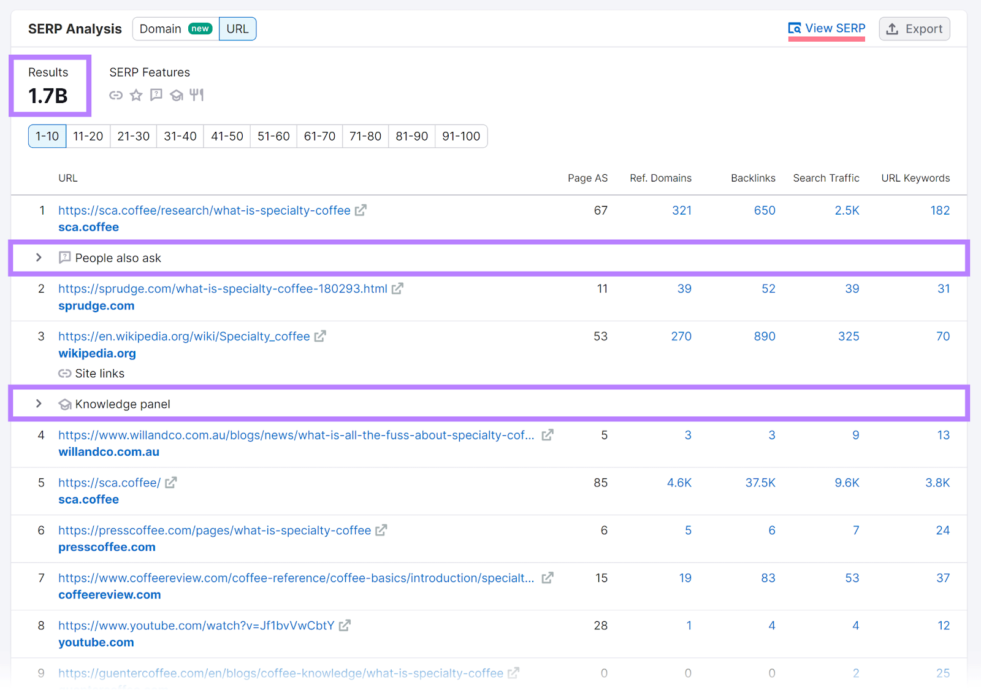Image resolution: width=981 pixels, height=690 pixels.
Task: Switch to the URL view mode
Action: point(237,28)
